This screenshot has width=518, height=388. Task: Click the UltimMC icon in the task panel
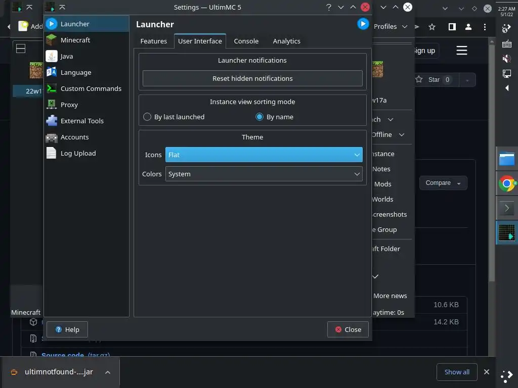pyautogui.click(x=506, y=232)
